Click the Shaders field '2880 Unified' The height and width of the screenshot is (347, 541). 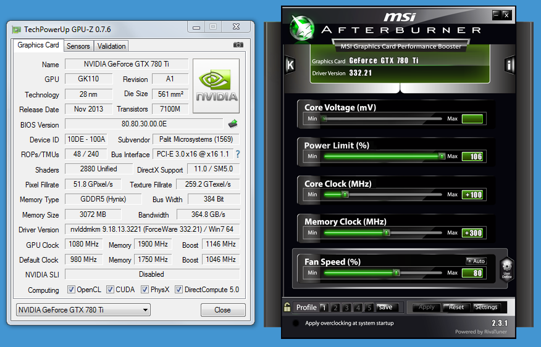[x=99, y=169]
